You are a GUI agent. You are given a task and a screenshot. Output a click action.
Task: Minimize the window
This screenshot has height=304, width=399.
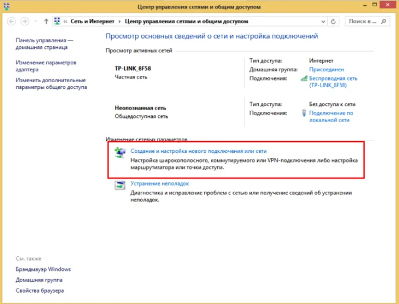[365, 5]
